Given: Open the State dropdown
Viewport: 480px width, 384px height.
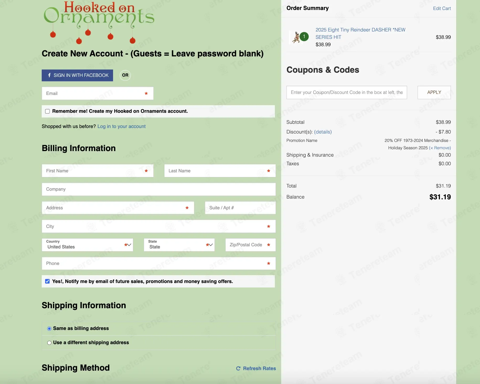Looking at the screenshot, I should (179, 245).
